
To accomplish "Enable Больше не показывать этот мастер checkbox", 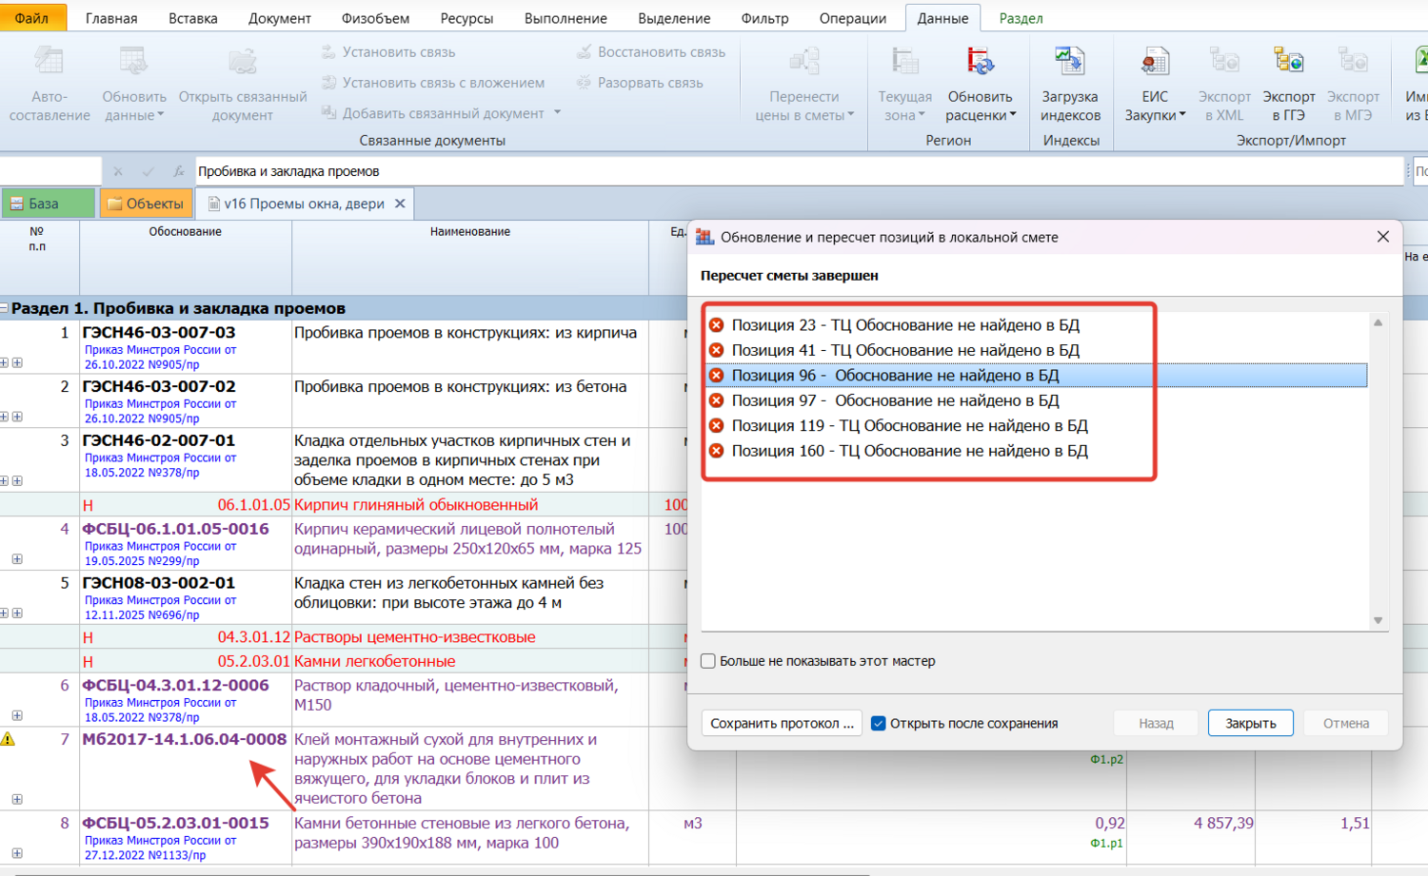I will coord(708,661).
